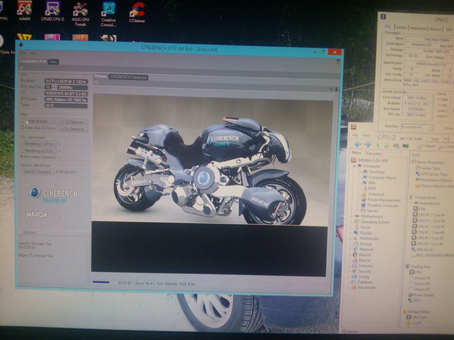Click the grip icon under the Pictures tab
Screen dimensions: 454x340
(96, 82)
